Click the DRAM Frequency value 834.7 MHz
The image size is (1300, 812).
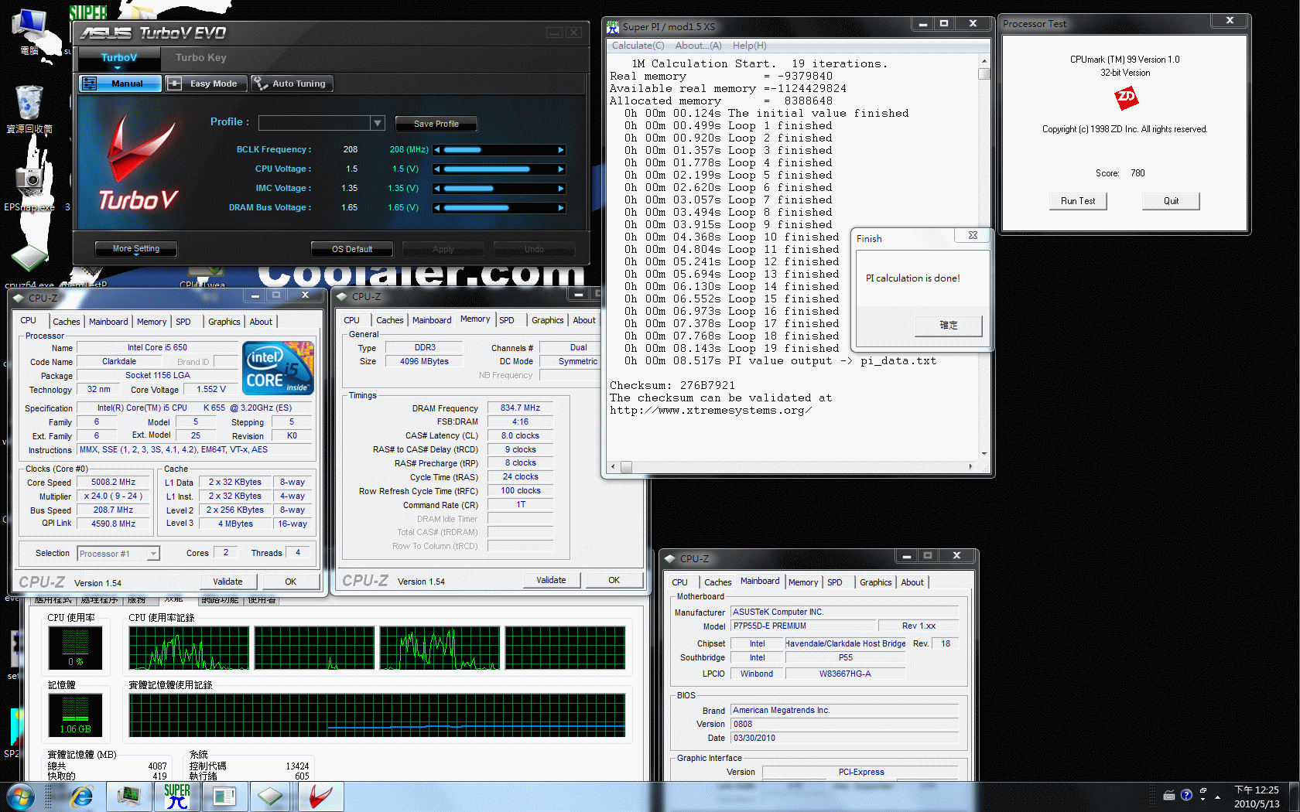(x=520, y=408)
